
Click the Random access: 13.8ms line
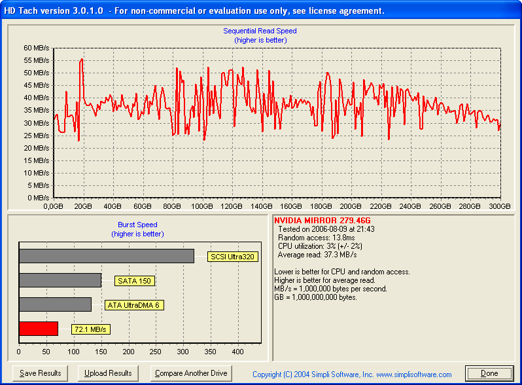pos(316,238)
